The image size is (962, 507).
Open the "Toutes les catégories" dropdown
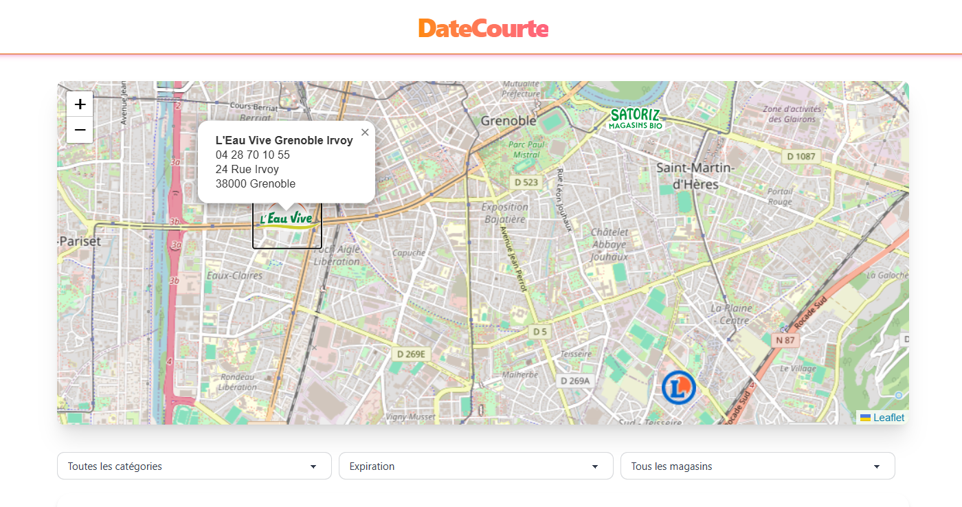(194, 466)
